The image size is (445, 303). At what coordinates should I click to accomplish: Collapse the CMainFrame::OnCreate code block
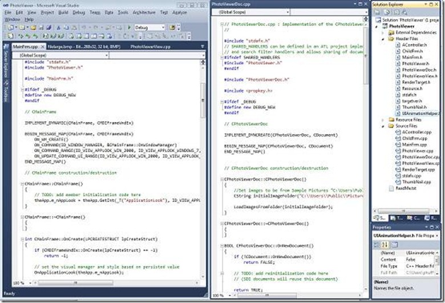(22, 240)
